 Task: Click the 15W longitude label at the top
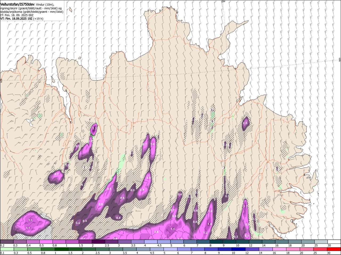223,1
